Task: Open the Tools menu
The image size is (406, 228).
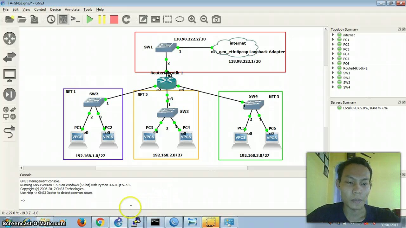Action: pyautogui.click(x=88, y=9)
